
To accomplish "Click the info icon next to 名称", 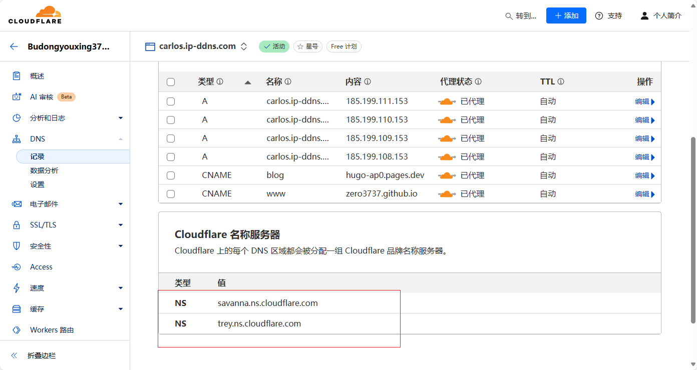I will click(288, 82).
